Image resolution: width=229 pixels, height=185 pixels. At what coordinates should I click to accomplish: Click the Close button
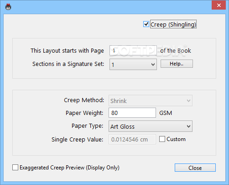(x=195, y=168)
